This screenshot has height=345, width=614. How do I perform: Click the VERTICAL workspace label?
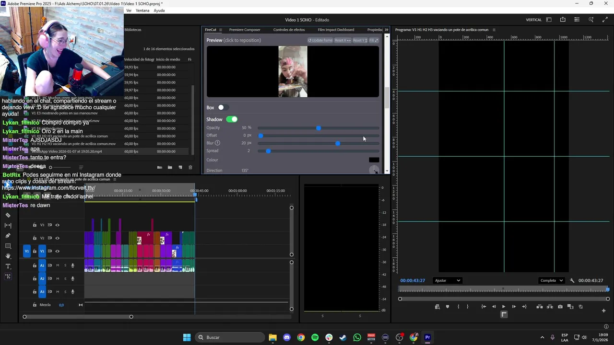click(x=534, y=20)
